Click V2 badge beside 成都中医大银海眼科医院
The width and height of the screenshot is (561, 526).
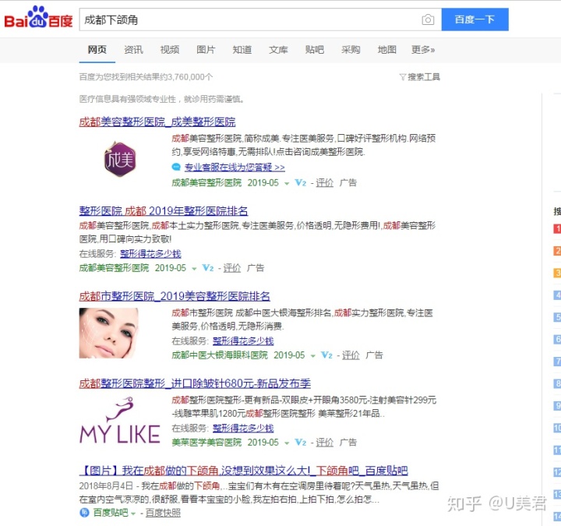click(x=326, y=355)
